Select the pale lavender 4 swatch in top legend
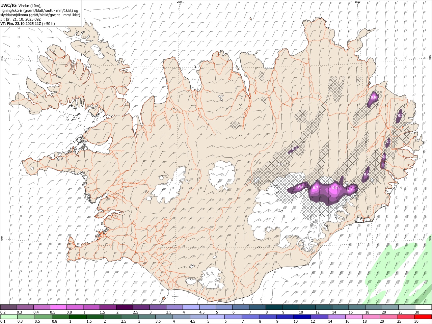Viewport: 432px width, 324px height. click(x=191, y=307)
